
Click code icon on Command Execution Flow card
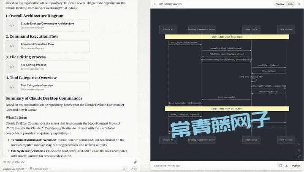tap(12, 46)
